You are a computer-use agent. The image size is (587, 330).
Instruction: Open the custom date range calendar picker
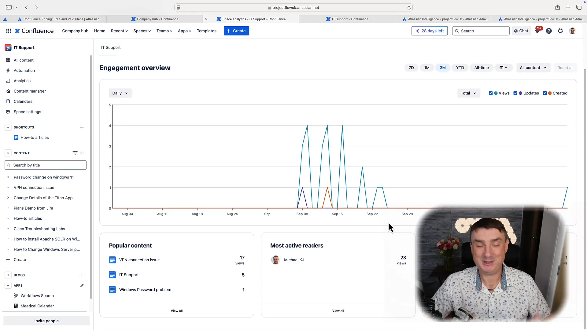tap(503, 68)
